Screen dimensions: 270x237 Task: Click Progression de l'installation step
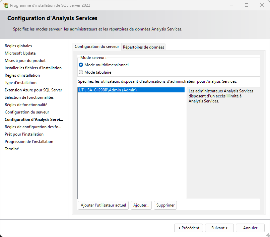29,142
